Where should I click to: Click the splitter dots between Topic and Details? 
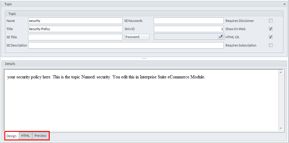tap(144, 58)
